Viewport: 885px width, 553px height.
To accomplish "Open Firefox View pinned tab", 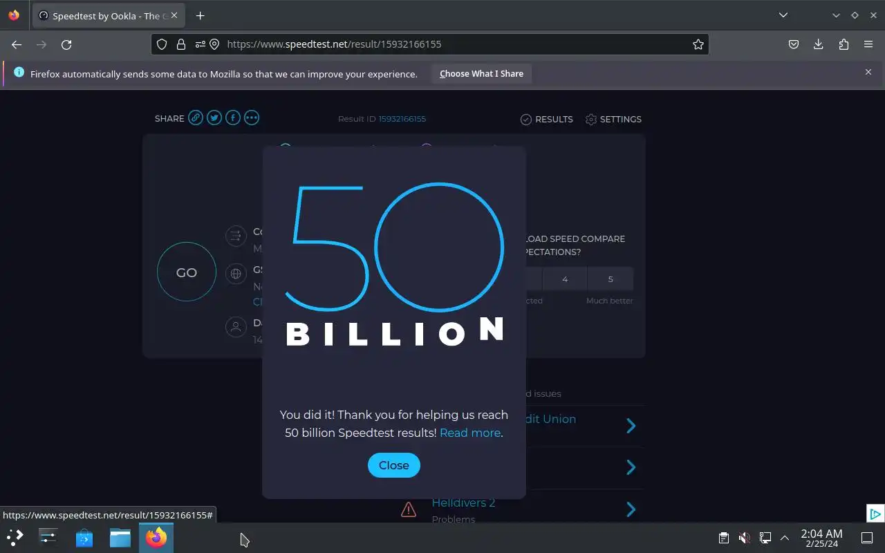I will (14, 15).
